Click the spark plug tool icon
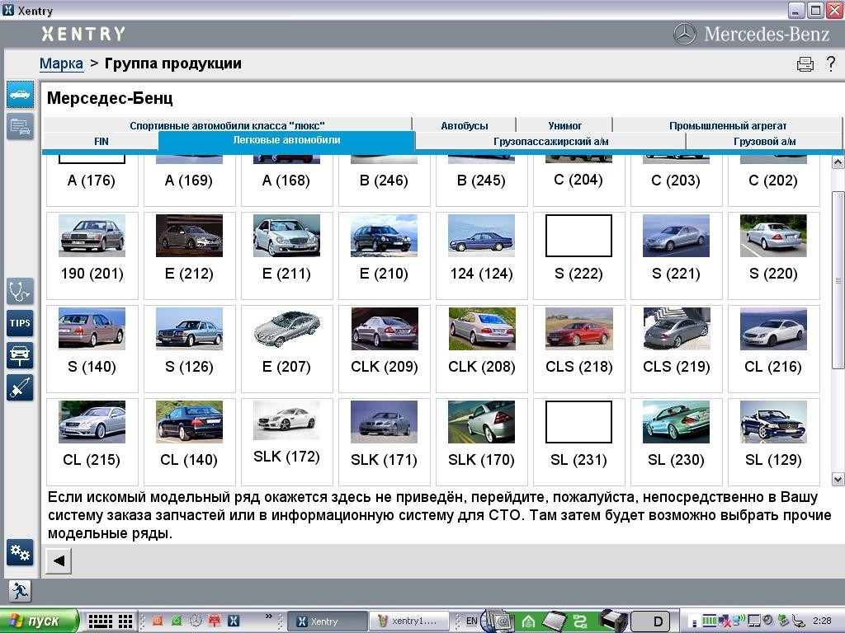 click(20, 387)
